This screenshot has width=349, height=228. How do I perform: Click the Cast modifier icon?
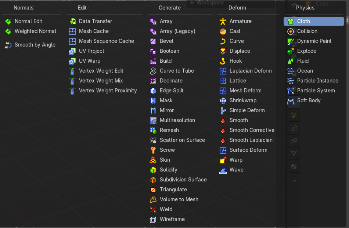[223, 31]
